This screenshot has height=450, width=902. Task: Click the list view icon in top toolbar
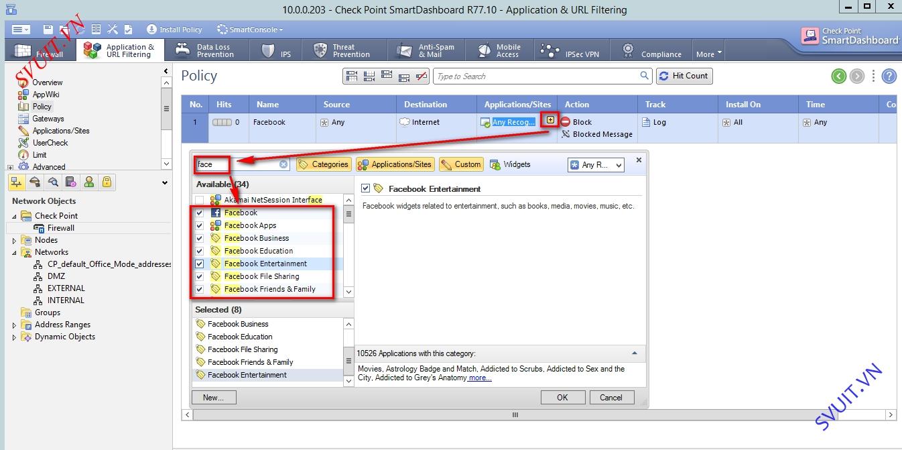[96, 30]
